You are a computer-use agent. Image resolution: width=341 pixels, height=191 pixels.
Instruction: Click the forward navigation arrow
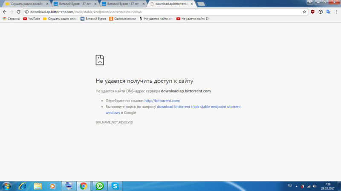[x=12, y=12]
